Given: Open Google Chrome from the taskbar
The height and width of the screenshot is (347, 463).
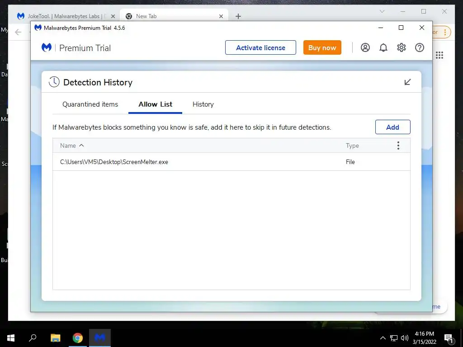Looking at the screenshot, I should point(78,338).
